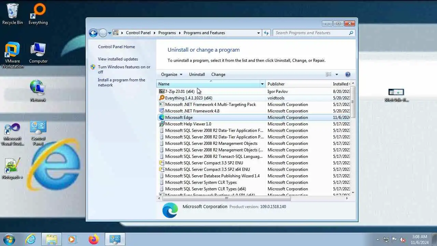Sort by the Name column header

[x=208, y=84]
